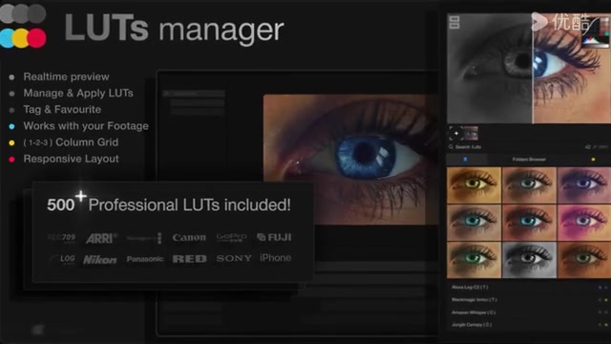The height and width of the screenshot is (344, 611).
Task: Click the Youku play logo icon
Action: [x=539, y=21]
